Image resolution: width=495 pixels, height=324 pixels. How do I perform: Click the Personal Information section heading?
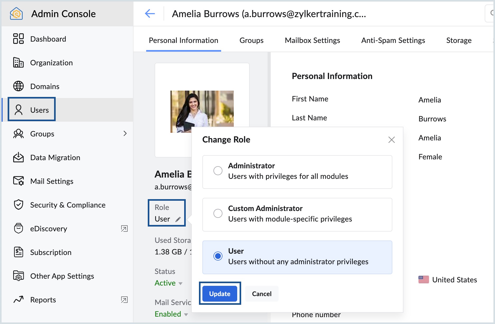click(x=332, y=76)
